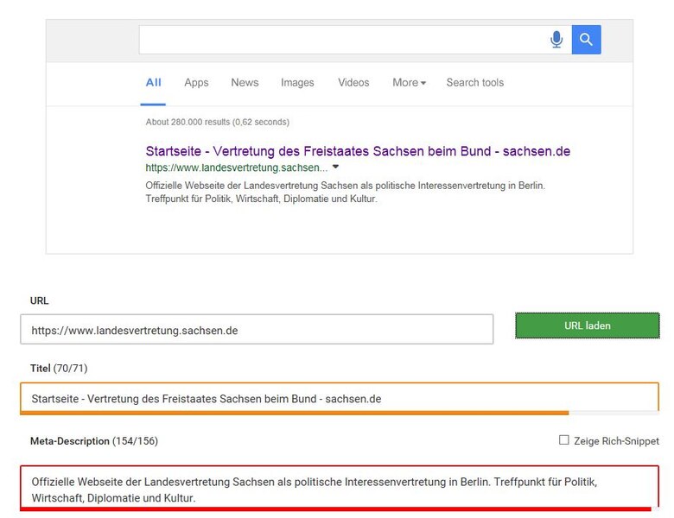Click the red Meta-Description length bar
Image resolution: width=674 pixels, height=518 pixels.
tap(335, 509)
